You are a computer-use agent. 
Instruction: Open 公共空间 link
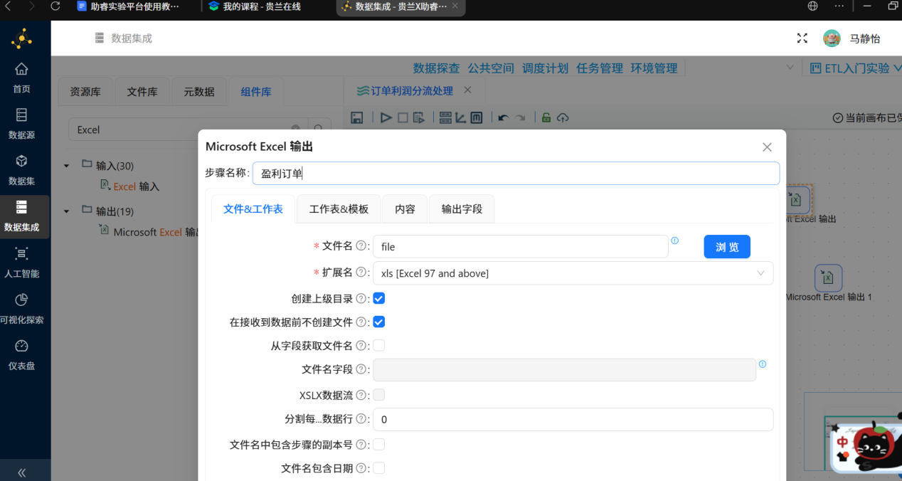491,68
